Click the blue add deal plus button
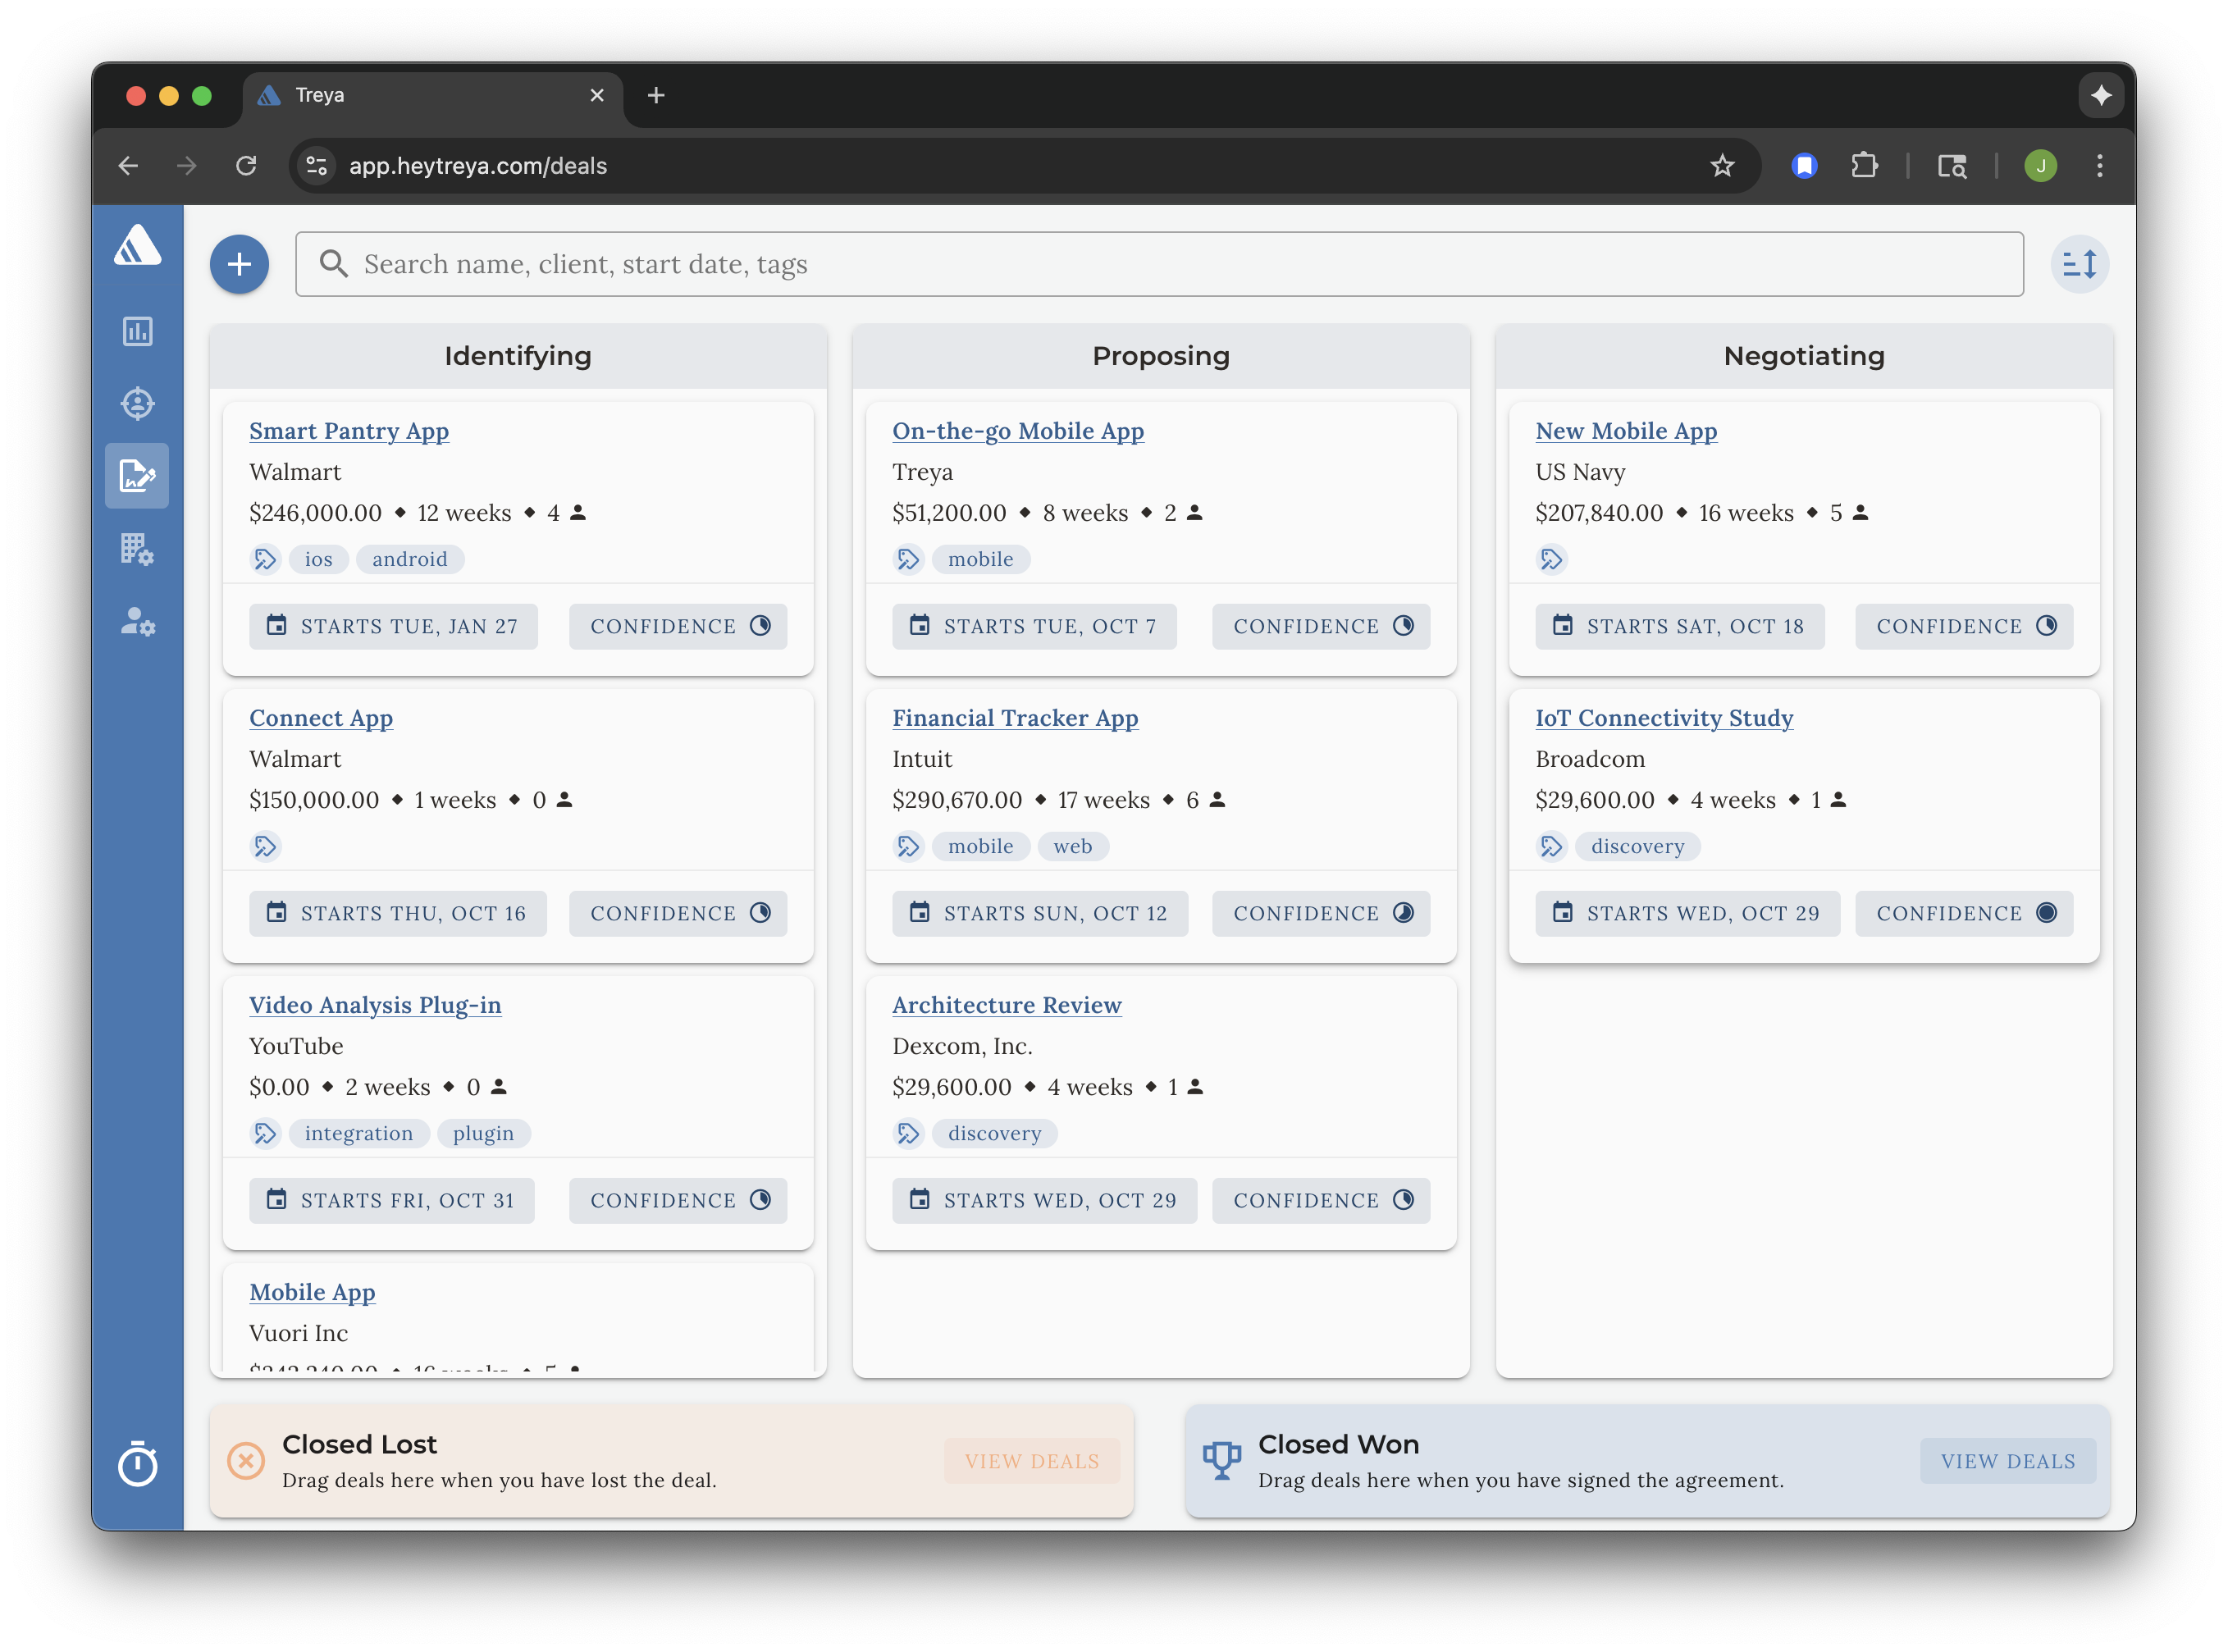Image resolution: width=2228 pixels, height=1652 pixels. tap(239, 264)
